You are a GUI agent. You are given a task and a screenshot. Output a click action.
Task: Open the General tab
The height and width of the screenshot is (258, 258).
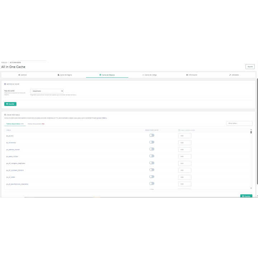(22, 75)
